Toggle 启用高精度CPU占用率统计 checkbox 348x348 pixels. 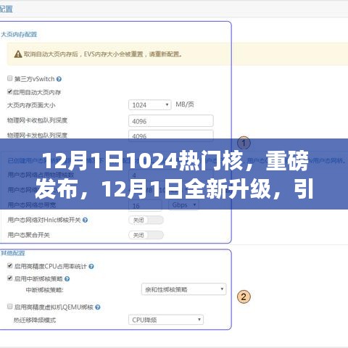coord(10,265)
